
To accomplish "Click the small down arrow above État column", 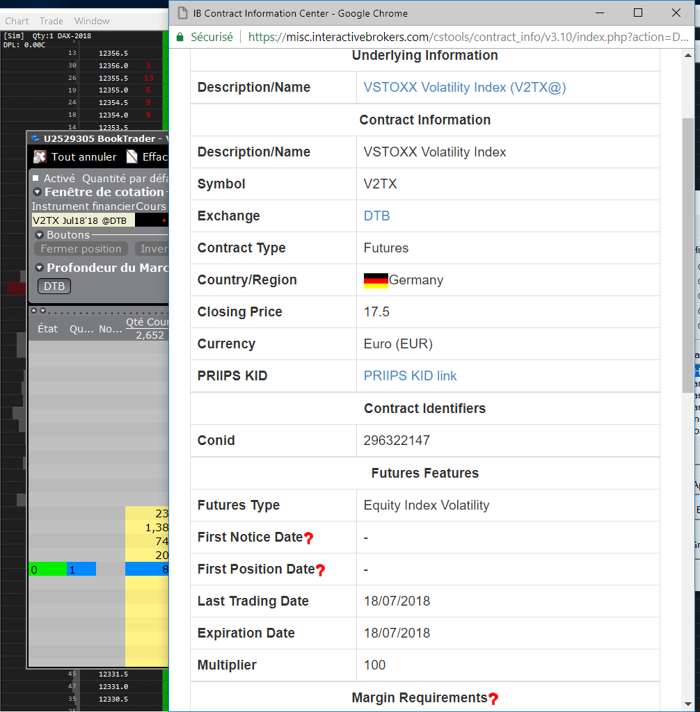I will pyautogui.click(x=42, y=311).
